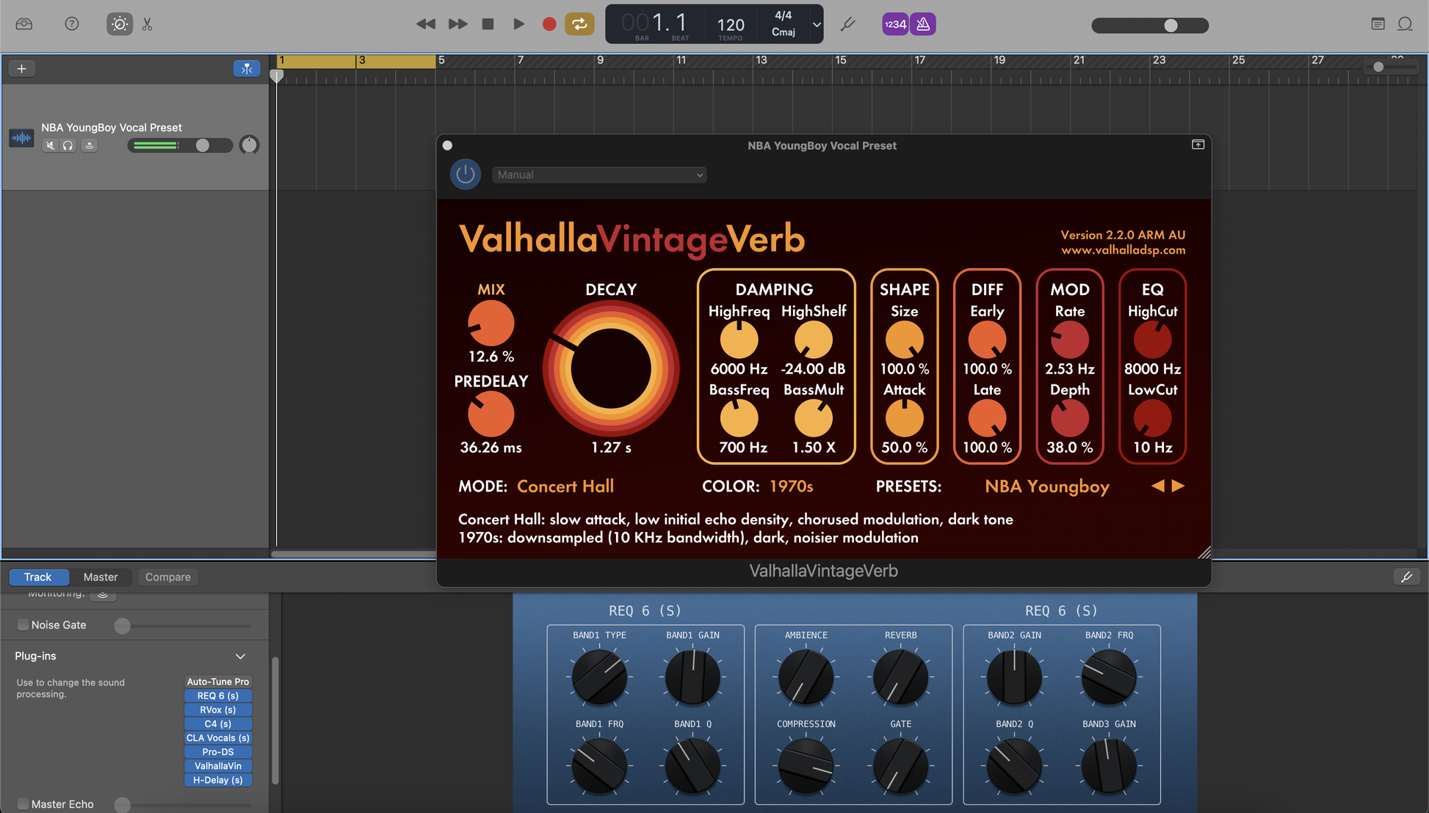Collapse the Plug-ins section chevron
Image resolution: width=1429 pixels, height=813 pixels.
(x=240, y=656)
